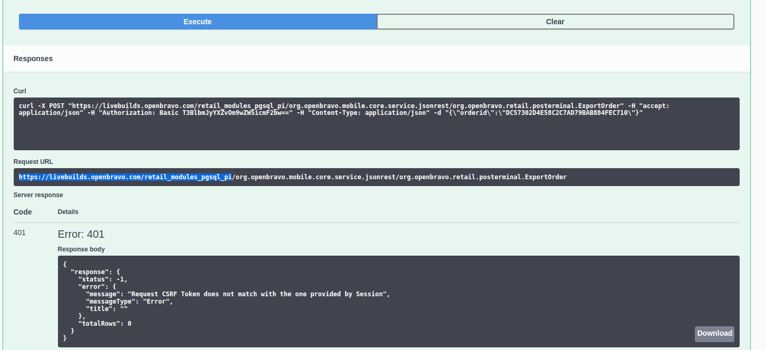The width and height of the screenshot is (766, 350).
Task: Click the Request URL label
Action: (33, 162)
